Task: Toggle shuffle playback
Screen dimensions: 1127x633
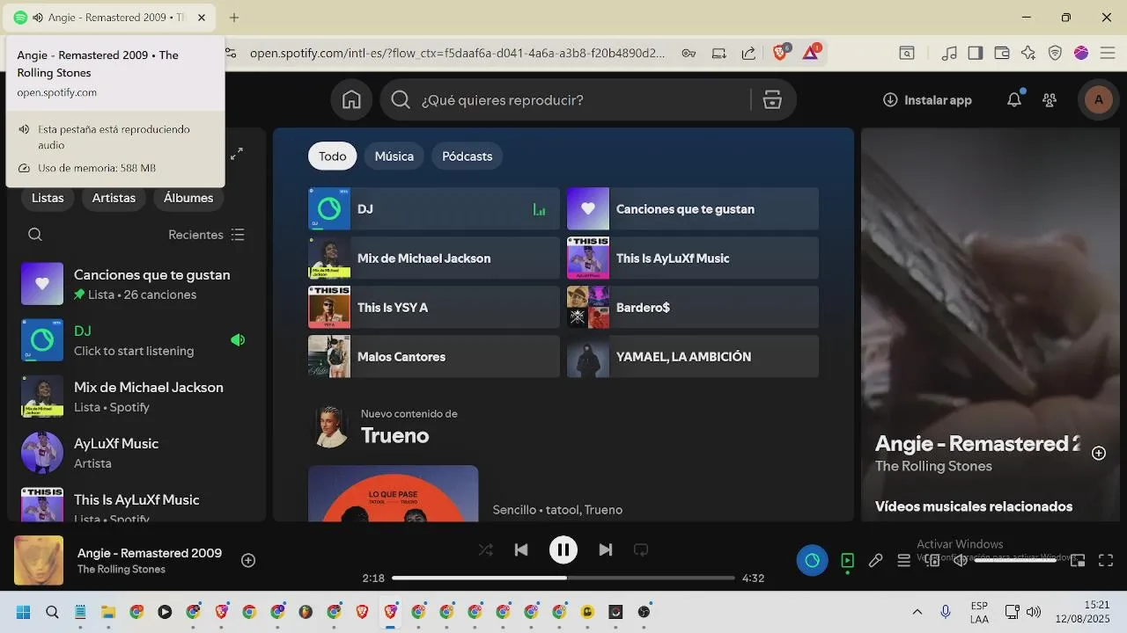Action: point(485,549)
